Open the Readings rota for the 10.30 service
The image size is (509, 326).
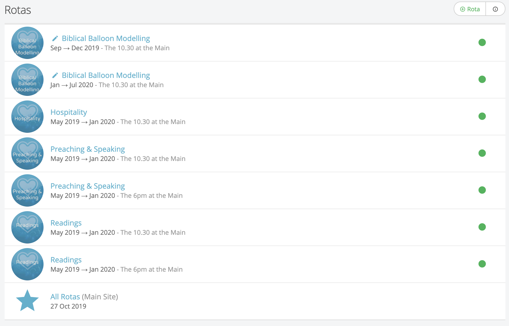[x=66, y=223]
